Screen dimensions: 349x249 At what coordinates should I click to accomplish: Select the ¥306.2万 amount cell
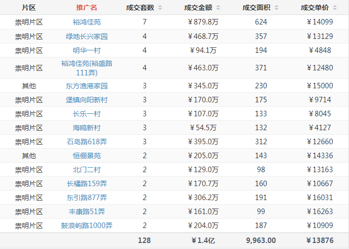point(203,198)
